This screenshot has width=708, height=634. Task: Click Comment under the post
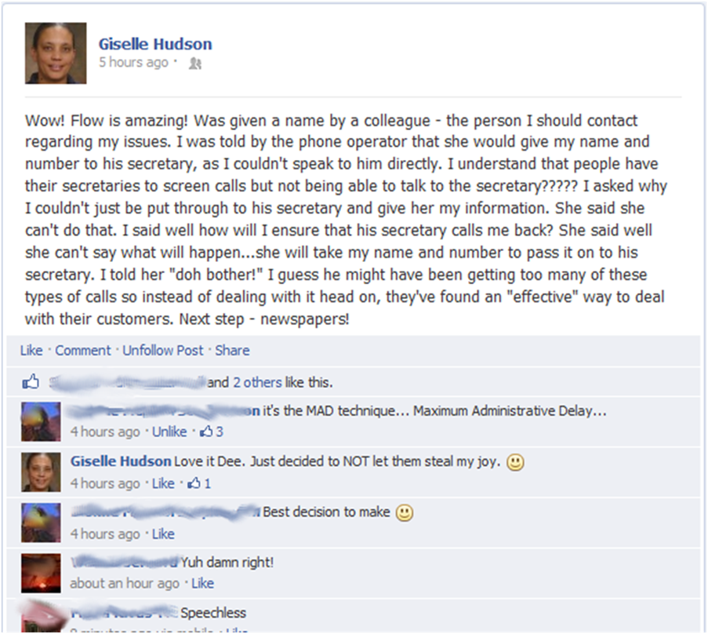pos(82,350)
